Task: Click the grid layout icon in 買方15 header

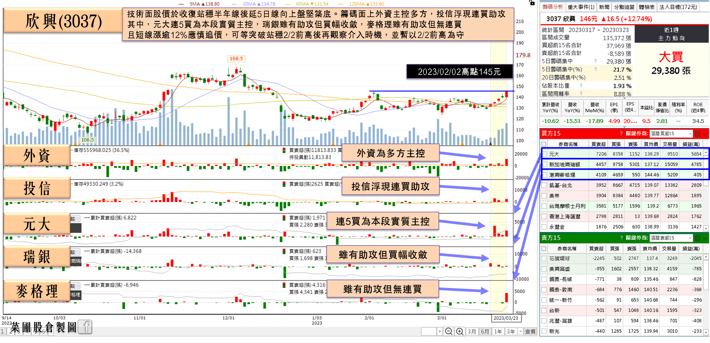Action: click(697, 134)
